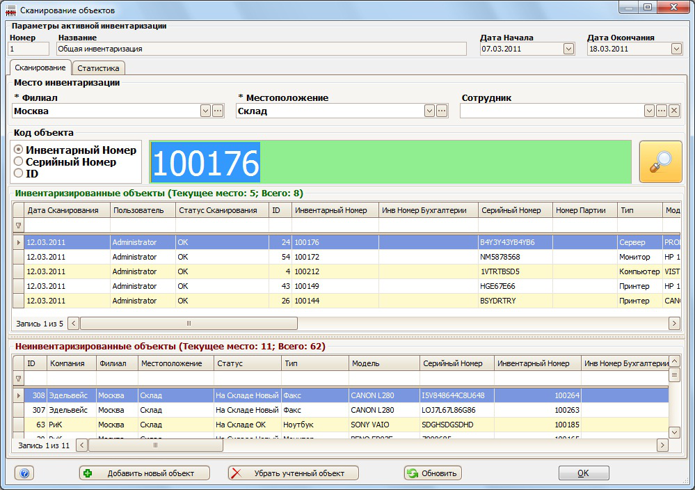
Task: Click ellipsis button next to Сотрудник field
Action: point(662,111)
